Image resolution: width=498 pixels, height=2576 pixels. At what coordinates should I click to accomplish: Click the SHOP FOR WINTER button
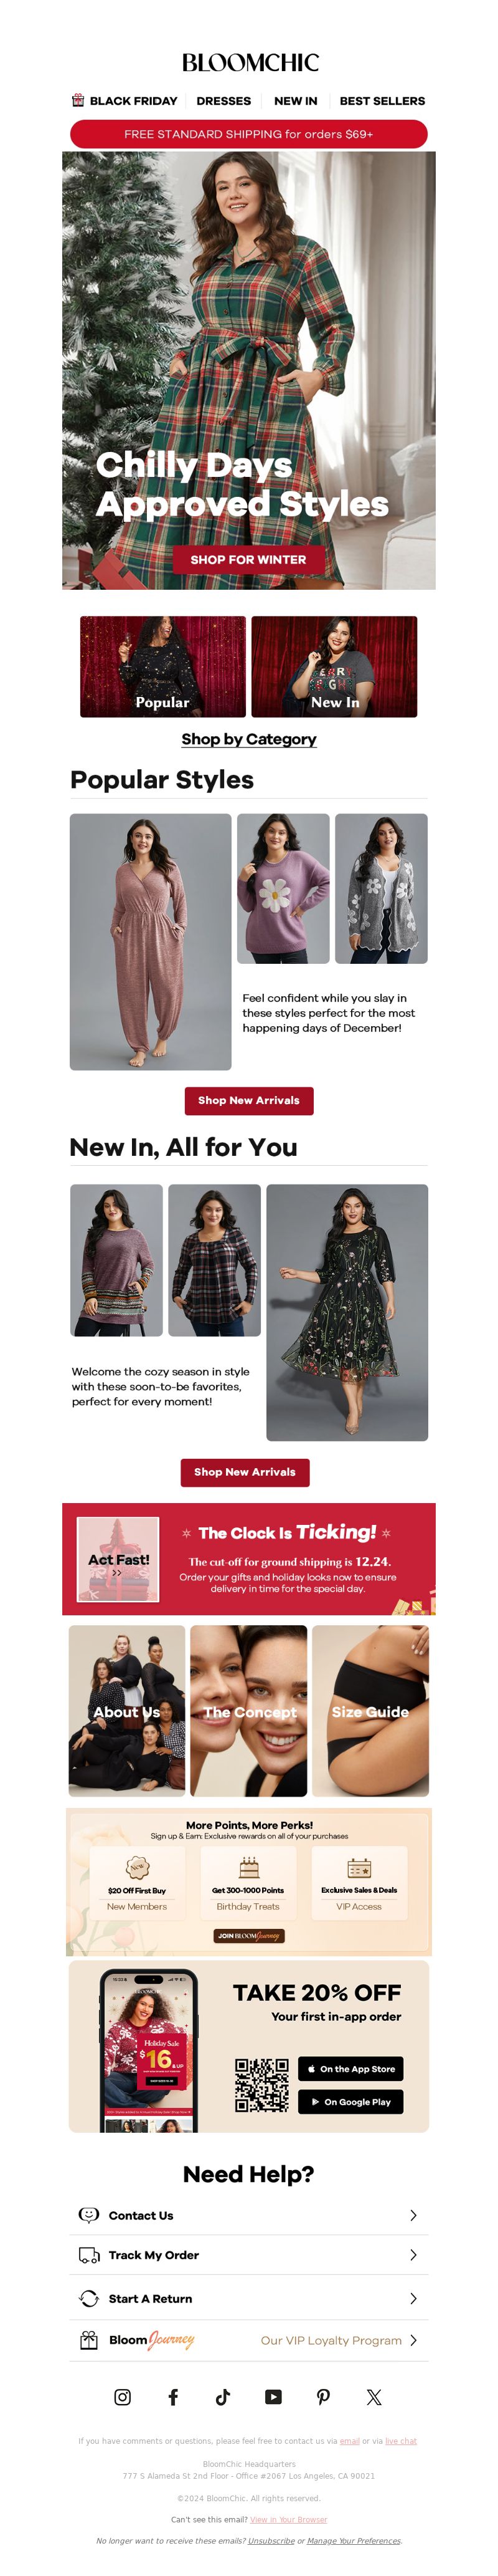click(248, 560)
